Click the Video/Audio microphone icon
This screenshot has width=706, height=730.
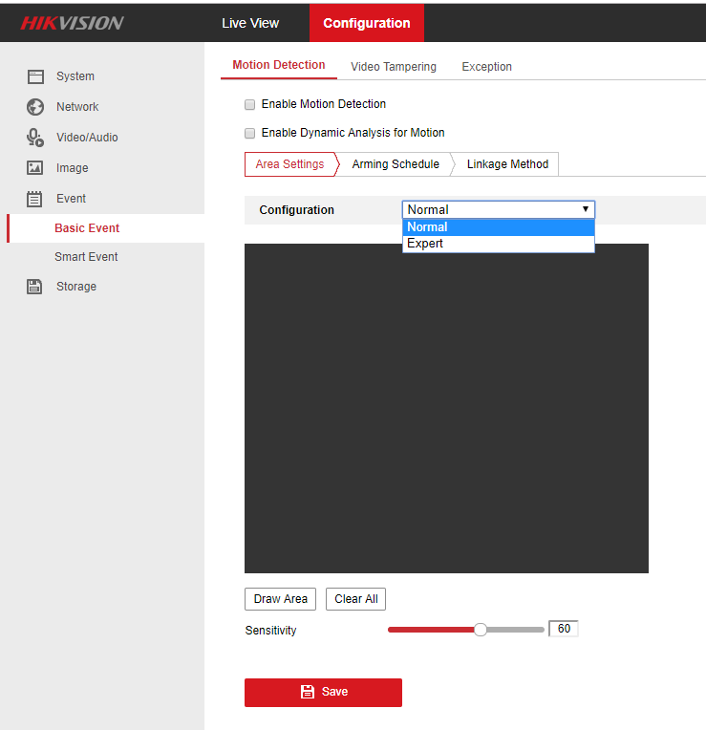(x=35, y=138)
